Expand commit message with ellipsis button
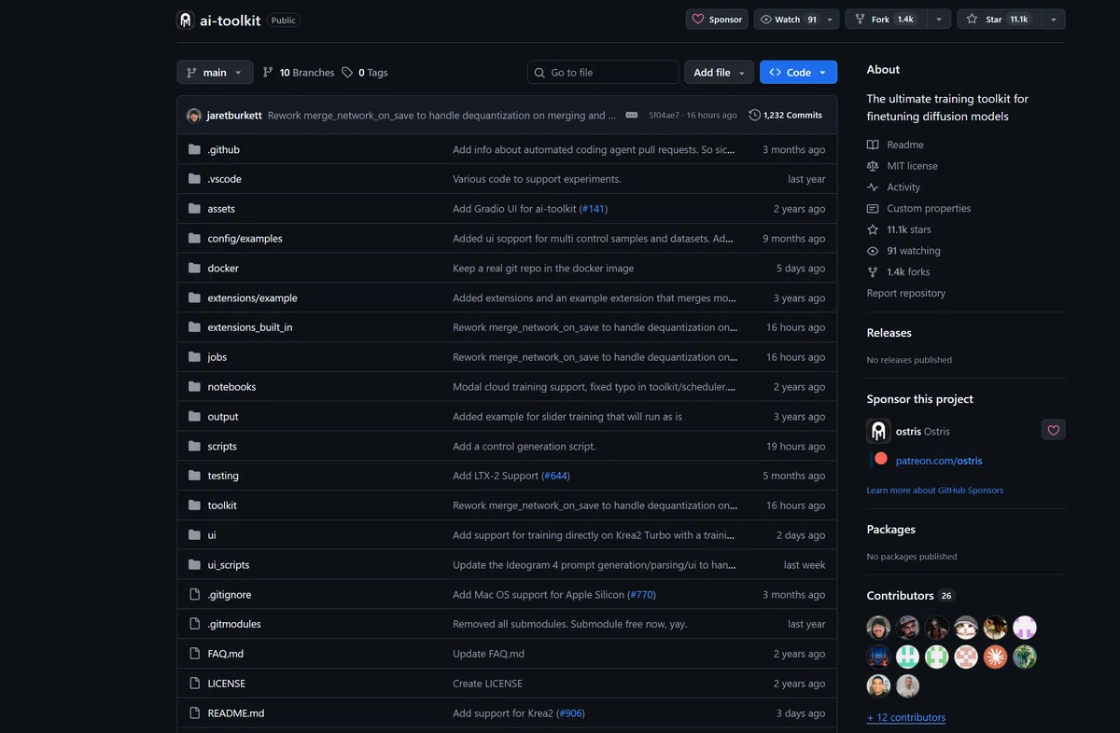 632,116
